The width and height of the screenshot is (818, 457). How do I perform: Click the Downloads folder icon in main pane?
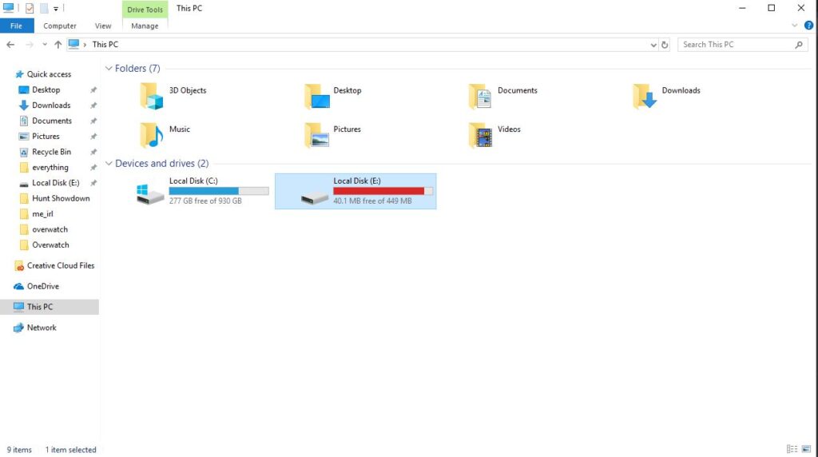coord(645,96)
